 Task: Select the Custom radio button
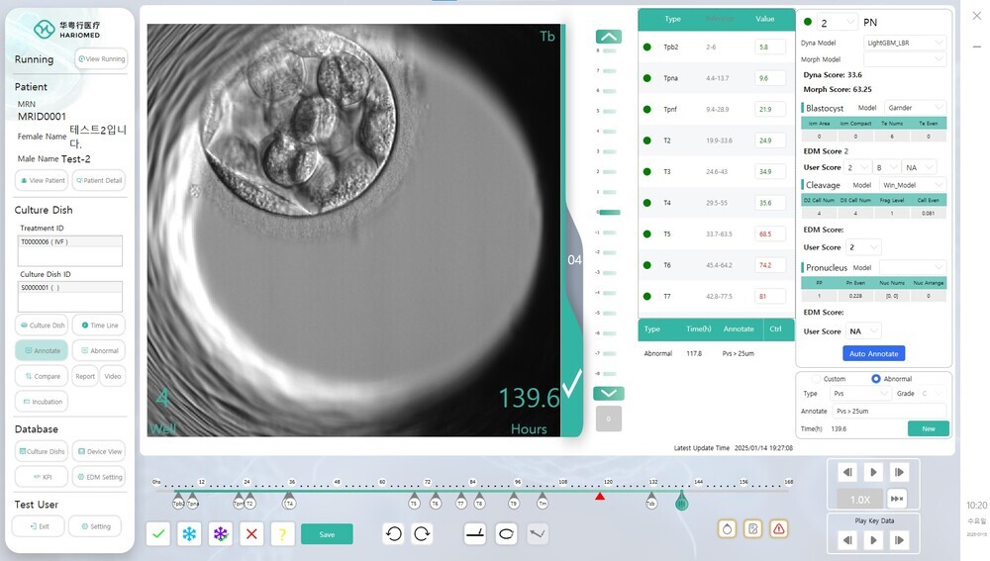817,379
